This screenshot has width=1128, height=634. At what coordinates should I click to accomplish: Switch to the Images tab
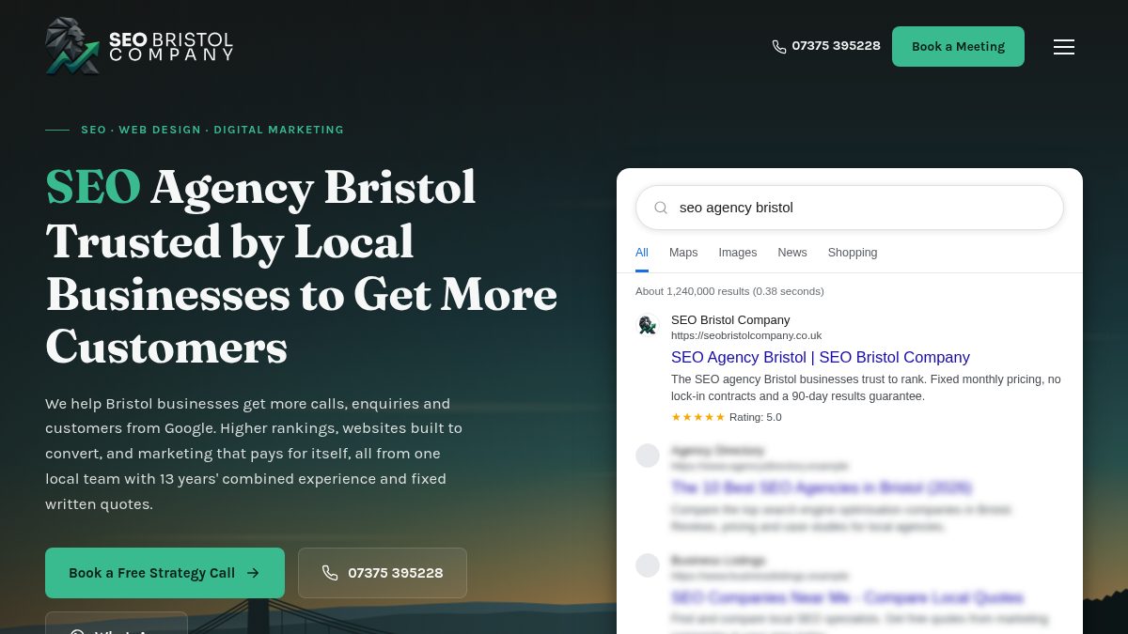(738, 253)
